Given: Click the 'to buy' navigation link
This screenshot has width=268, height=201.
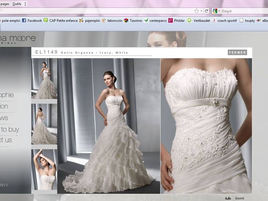Looking at the screenshot, I should coord(10,129).
